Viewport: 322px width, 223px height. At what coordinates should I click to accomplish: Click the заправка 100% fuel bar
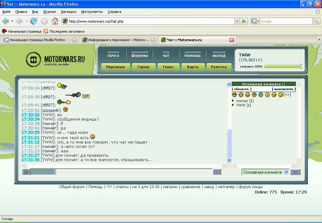tap(283, 66)
